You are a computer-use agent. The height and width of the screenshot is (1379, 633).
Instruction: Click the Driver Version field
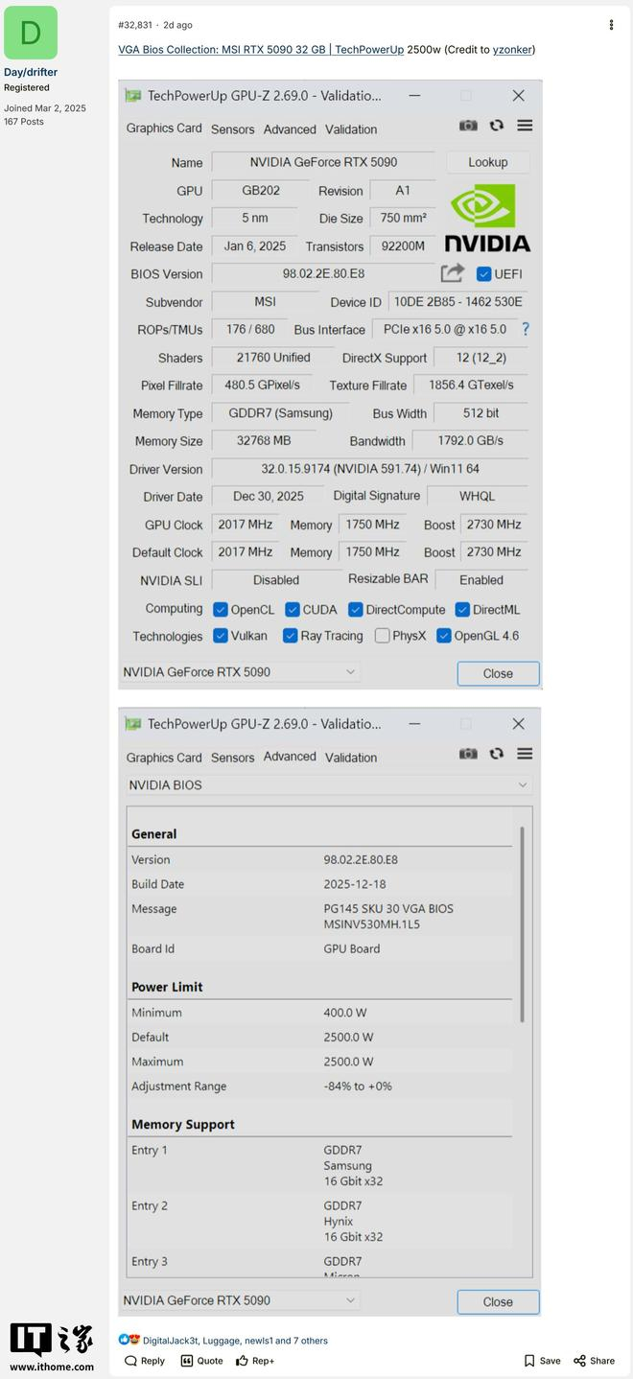point(369,469)
